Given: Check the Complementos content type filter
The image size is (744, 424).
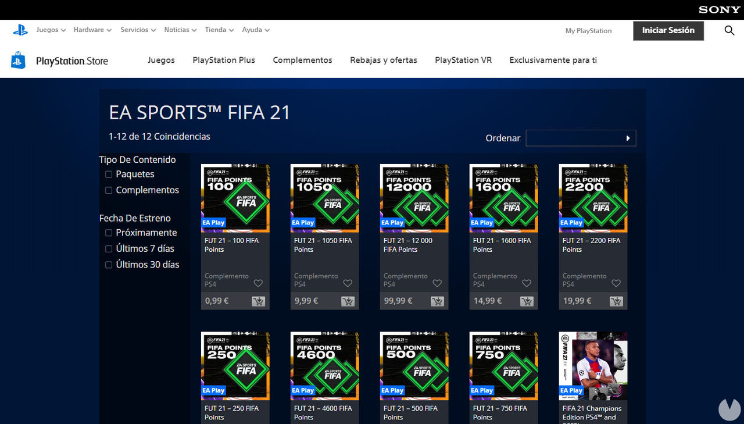Looking at the screenshot, I should [108, 190].
